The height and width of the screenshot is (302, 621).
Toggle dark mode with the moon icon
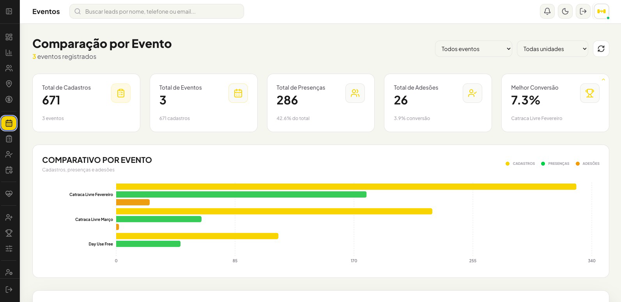(x=565, y=11)
